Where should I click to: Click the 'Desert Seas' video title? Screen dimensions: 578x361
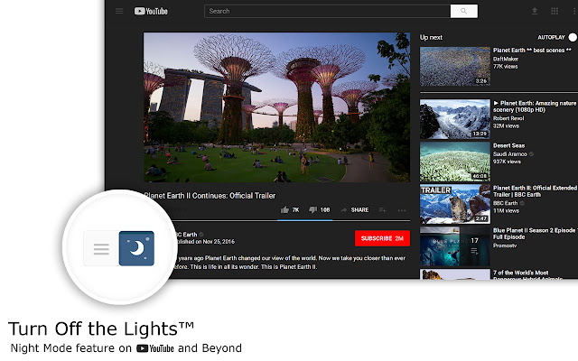[x=508, y=145]
